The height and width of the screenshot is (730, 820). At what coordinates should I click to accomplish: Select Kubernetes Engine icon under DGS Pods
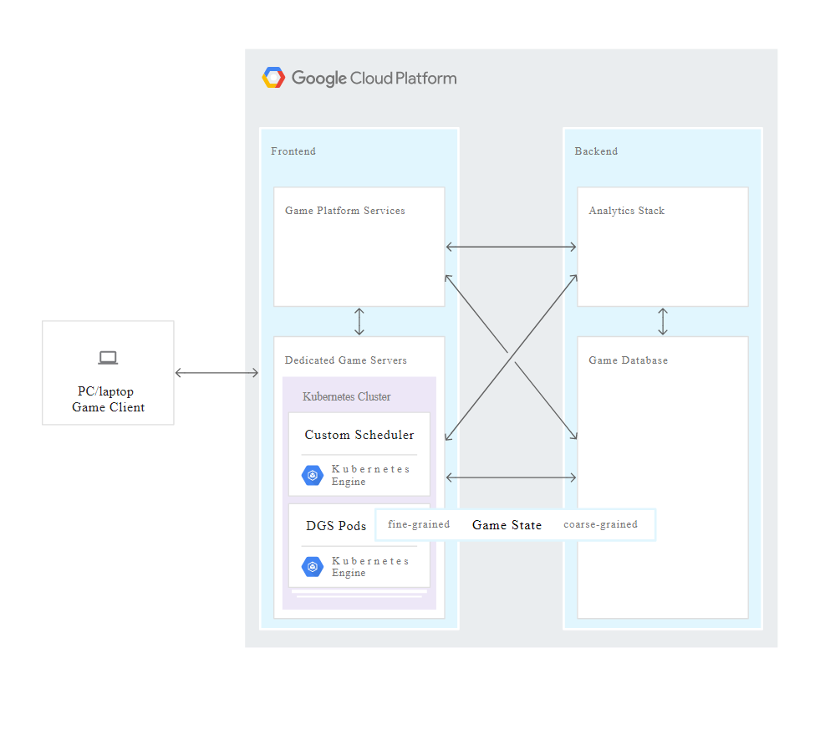pyautogui.click(x=313, y=567)
